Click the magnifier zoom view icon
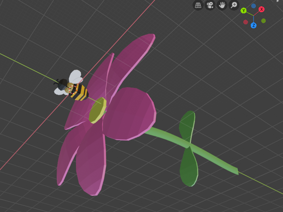Image resolution: width=283 pixels, height=212 pixels. coord(234,5)
